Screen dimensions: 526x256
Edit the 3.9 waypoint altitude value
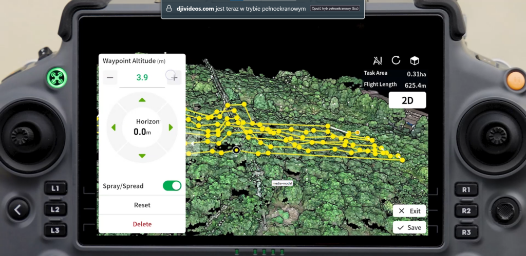pos(142,78)
